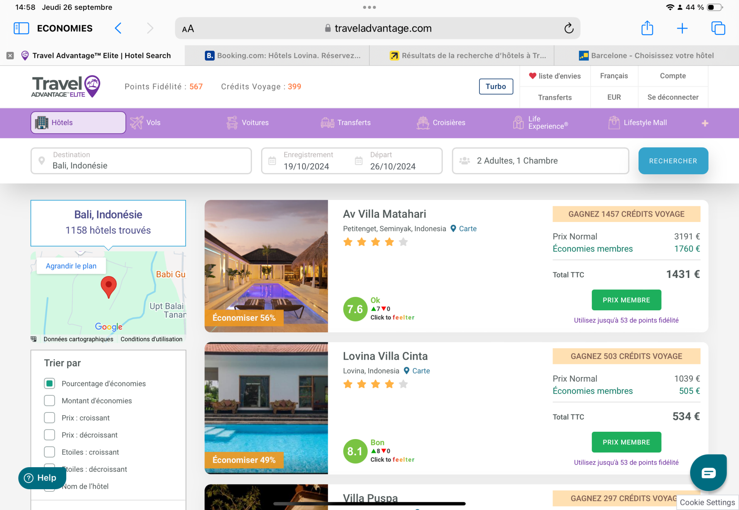Click the Destination input field
739x510 pixels.
point(141,161)
